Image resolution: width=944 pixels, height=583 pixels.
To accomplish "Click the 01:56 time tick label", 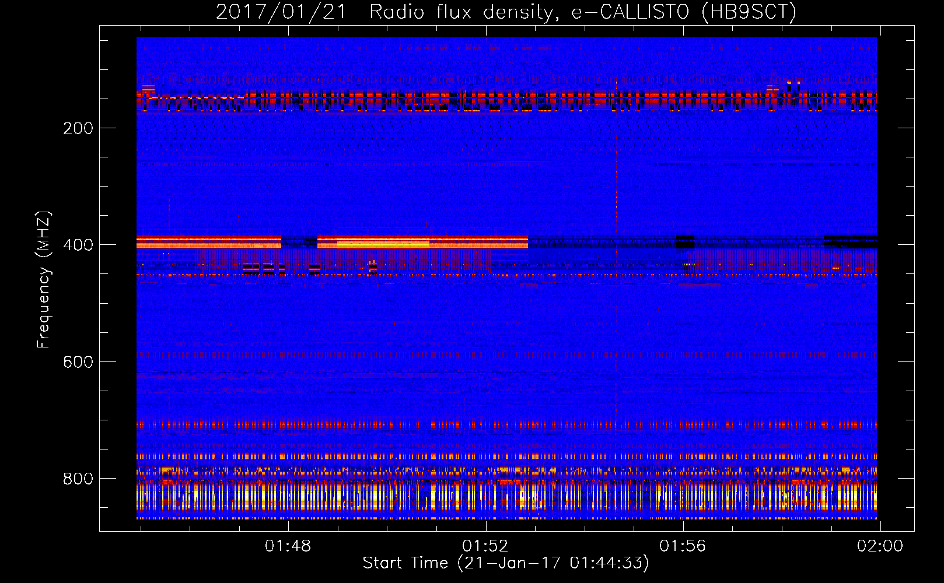I will point(683,546).
